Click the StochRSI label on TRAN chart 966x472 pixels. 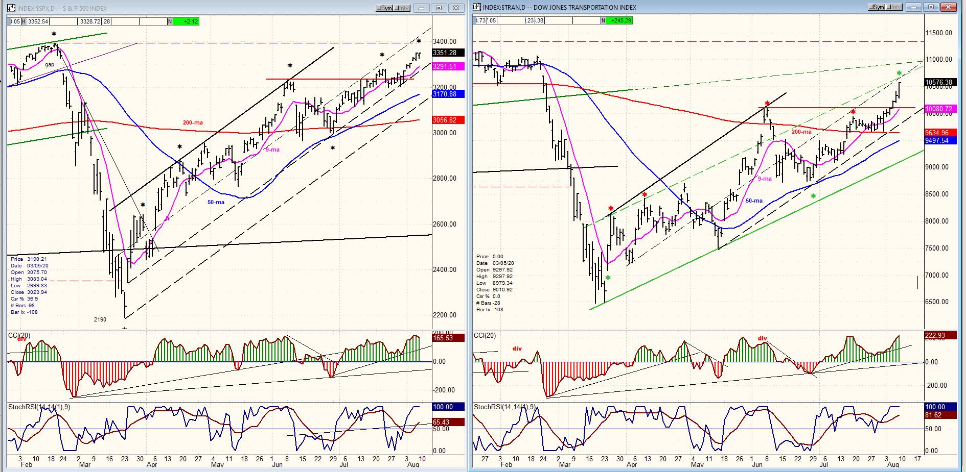point(504,407)
